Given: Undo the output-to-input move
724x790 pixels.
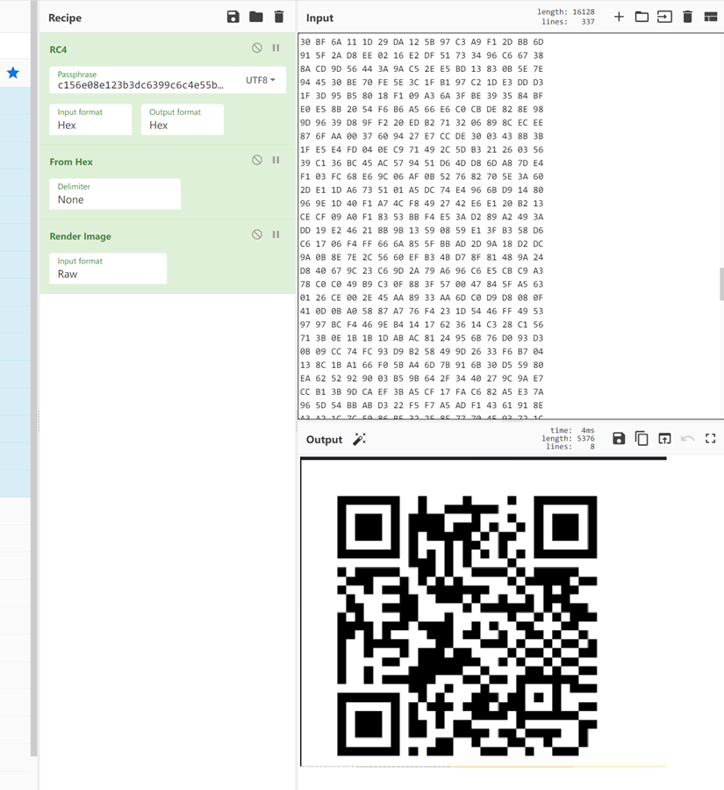Looking at the screenshot, I should pos(687,438).
